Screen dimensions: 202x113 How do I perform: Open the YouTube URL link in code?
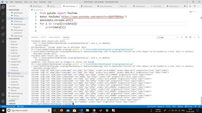pyautogui.click(x=92, y=17)
